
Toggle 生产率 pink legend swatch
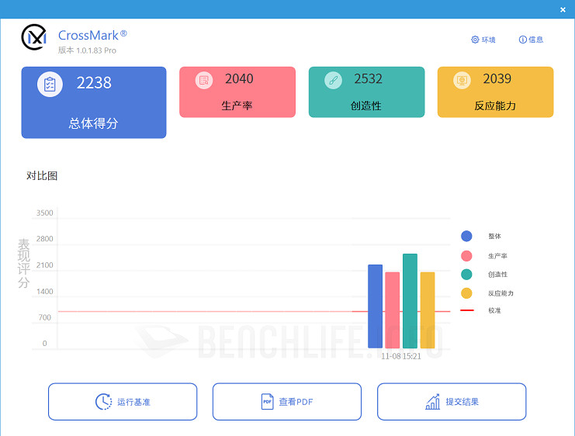click(x=466, y=256)
